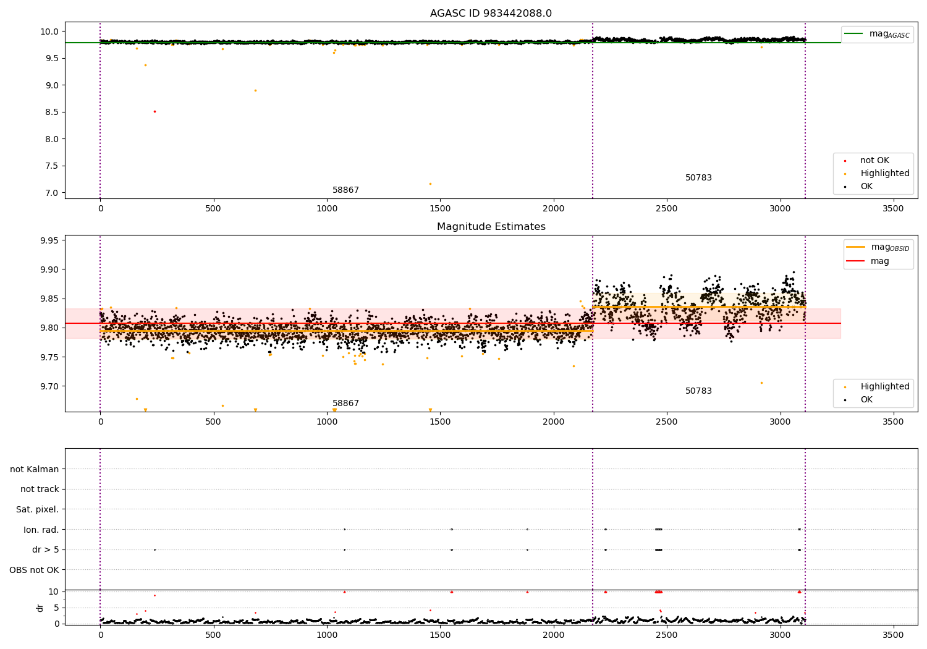Click the 3500 x-tick under the top plot
The height and width of the screenshot is (649, 927).
(x=894, y=209)
